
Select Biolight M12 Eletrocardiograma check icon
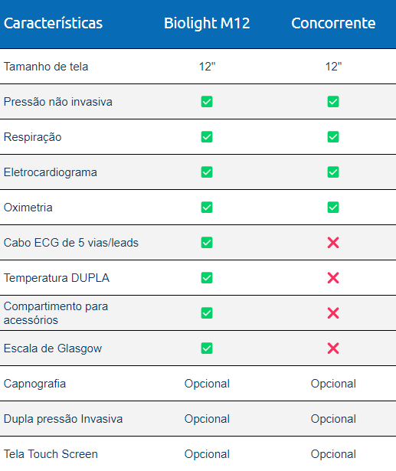[x=207, y=172]
